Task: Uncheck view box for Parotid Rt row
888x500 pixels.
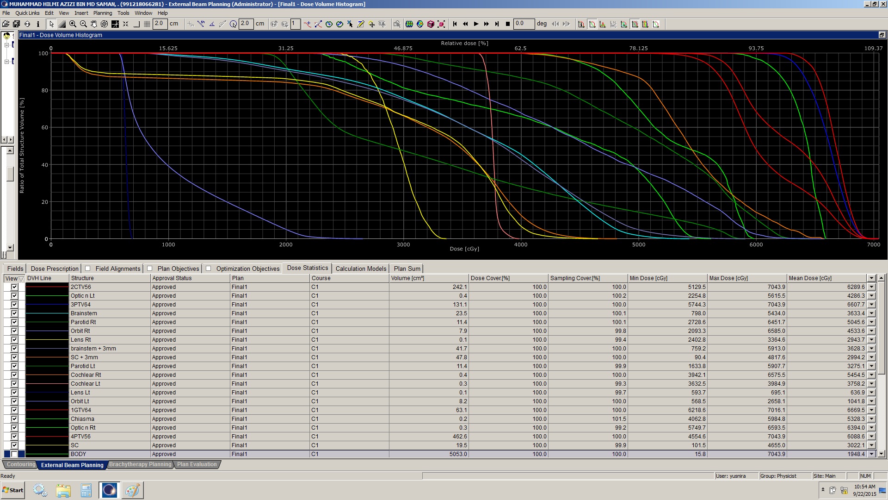Action: click(x=14, y=322)
